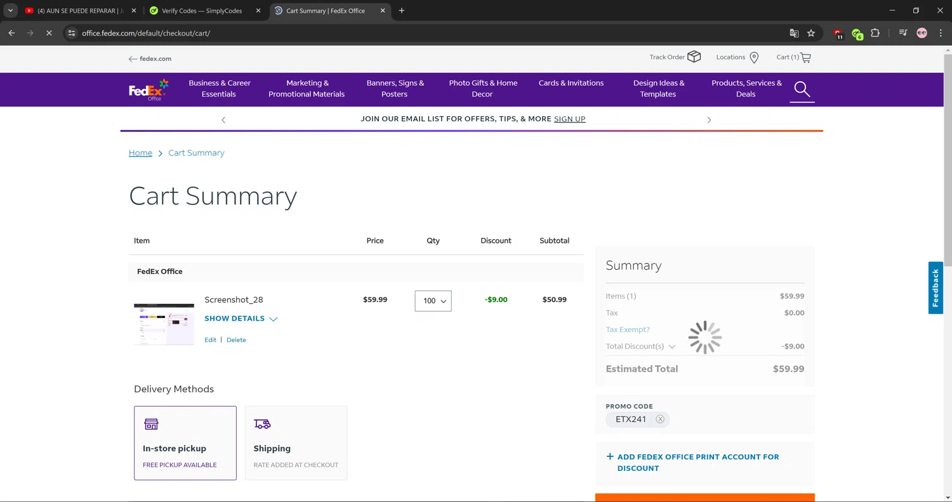Screen dimensions: 952x502
Task: Close the Cart Summary FedEx Office tab
Action: pos(383,11)
